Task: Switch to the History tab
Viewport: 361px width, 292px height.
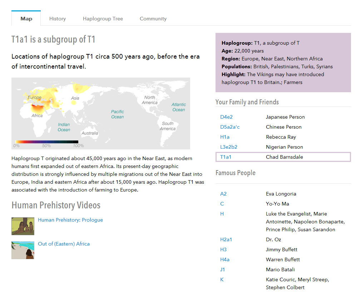Action: [57, 19]
